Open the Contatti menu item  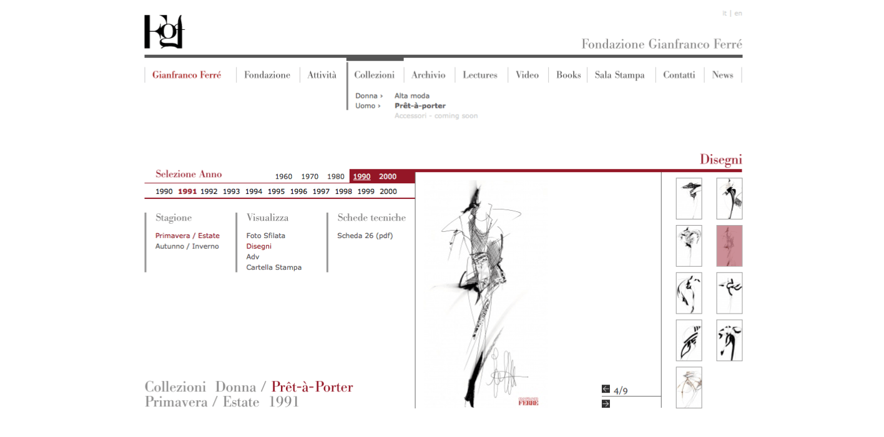(x=679, y=75)
